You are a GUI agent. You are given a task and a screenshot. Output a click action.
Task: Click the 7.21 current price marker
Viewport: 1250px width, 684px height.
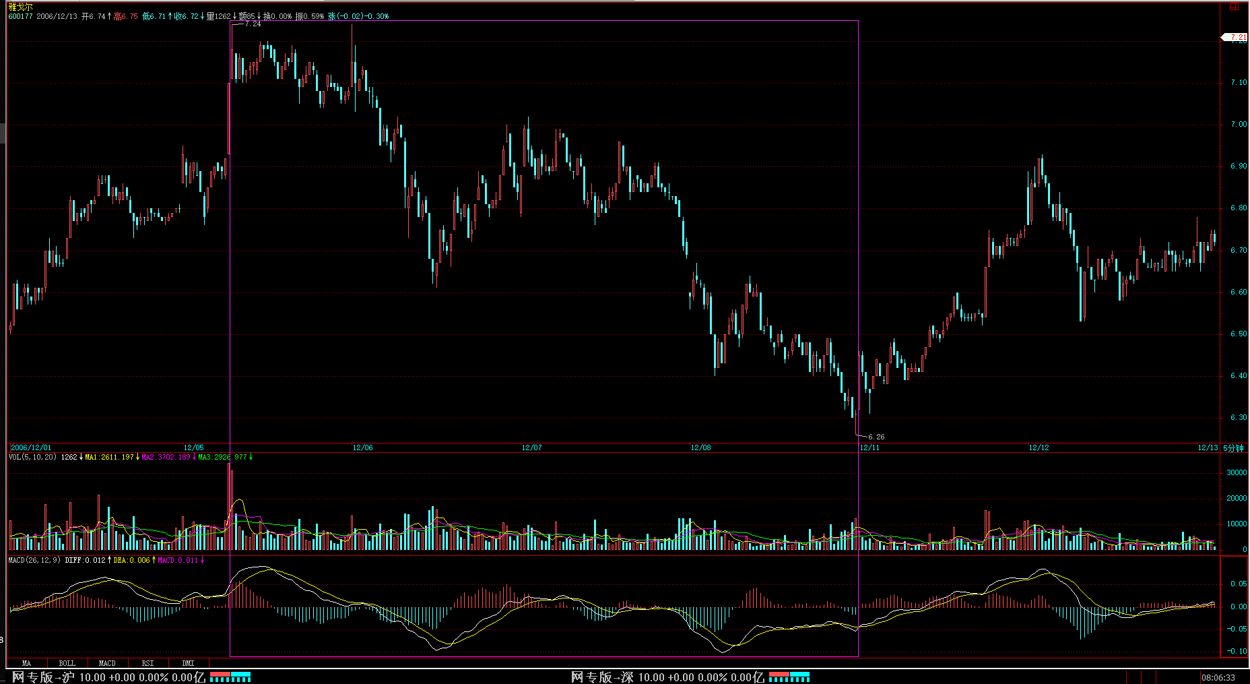1236,38
